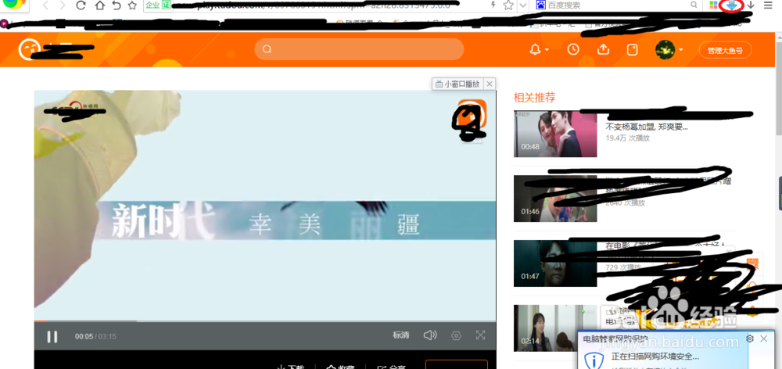Viewport: 782px width, 369px height.
Task: Toggle video fullscreen mode
Action: 480,335
